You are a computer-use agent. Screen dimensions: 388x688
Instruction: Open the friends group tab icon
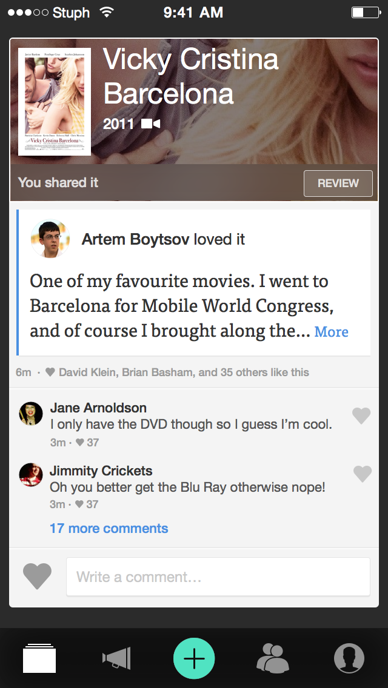[x=272, y=658]
